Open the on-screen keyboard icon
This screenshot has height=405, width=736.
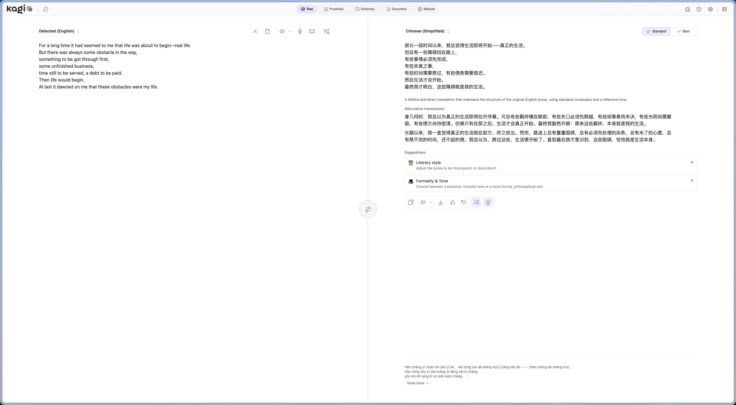[312, 31]
